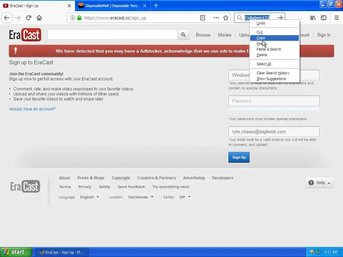The height and width of the screenshot is (257, 343).
Task: Open the Copyright footer link
Action: (121, 178)
